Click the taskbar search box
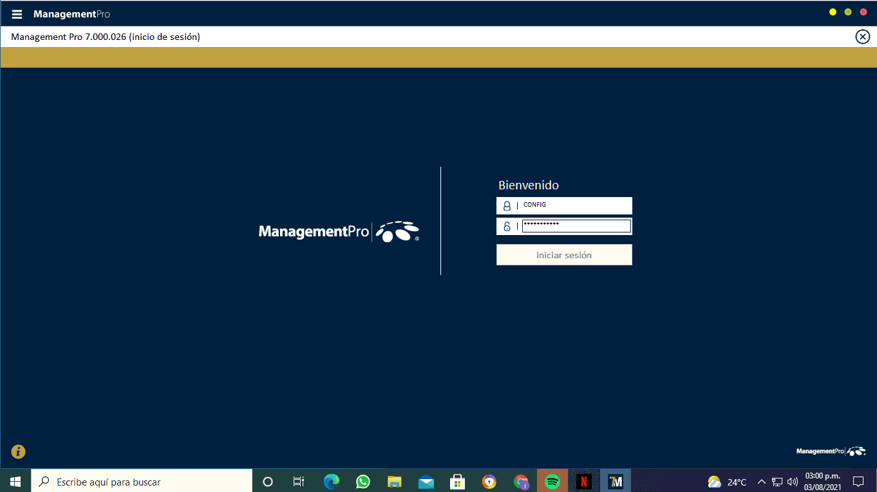The width and height of the screenshot is (877, 492). click(x=142, y=481)
